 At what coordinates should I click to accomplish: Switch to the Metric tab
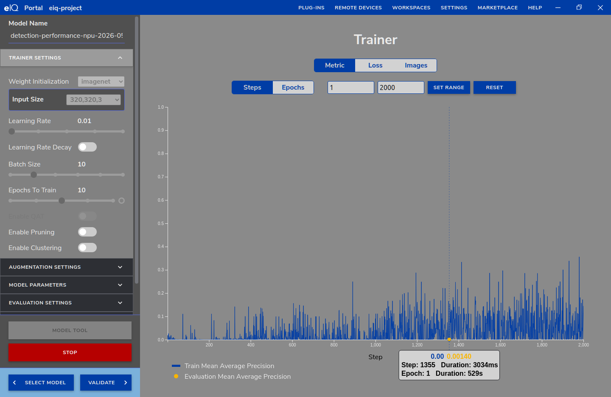[335, 65]
